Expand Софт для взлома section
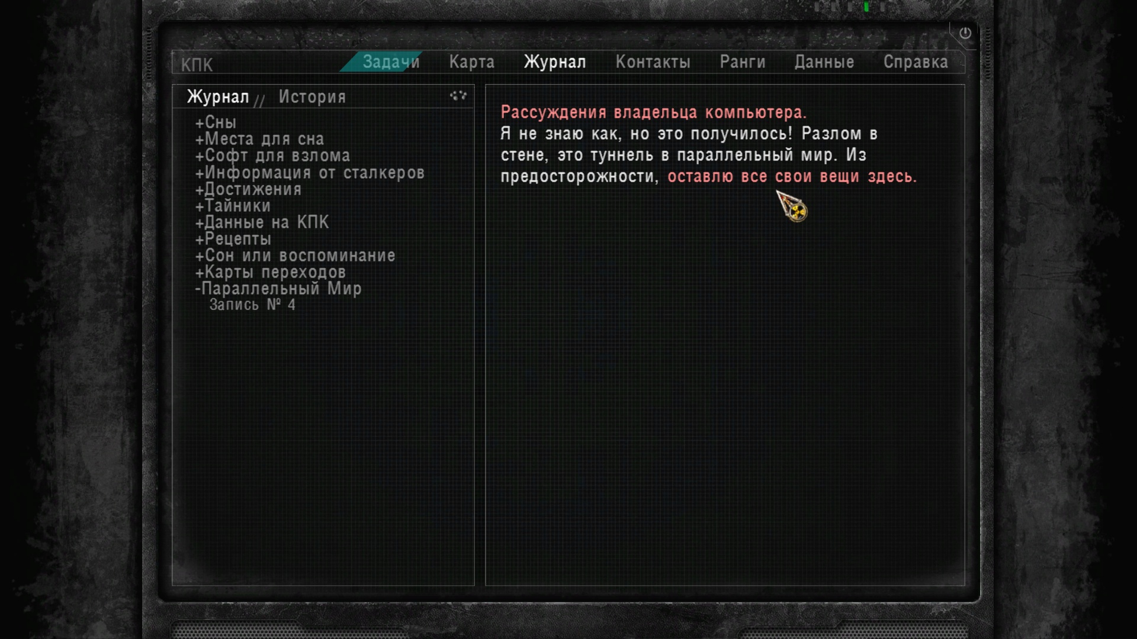The image size is (1137, 639). pyautogui.click(x=272, y=156)
